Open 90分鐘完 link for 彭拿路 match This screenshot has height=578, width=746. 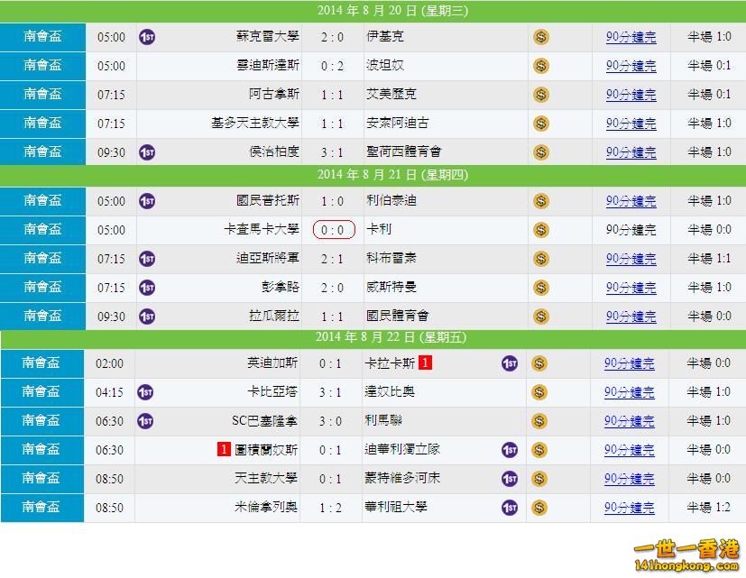(631, 288)
